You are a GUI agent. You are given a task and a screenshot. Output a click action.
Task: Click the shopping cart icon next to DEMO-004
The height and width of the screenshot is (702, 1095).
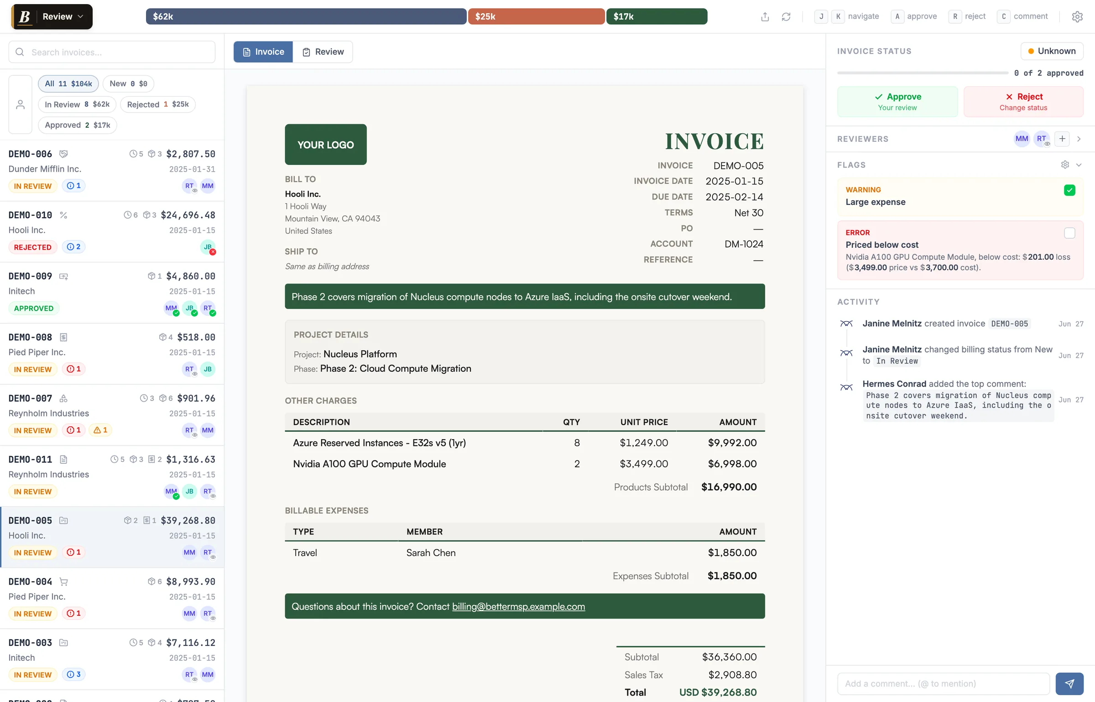tap(63, 582)
